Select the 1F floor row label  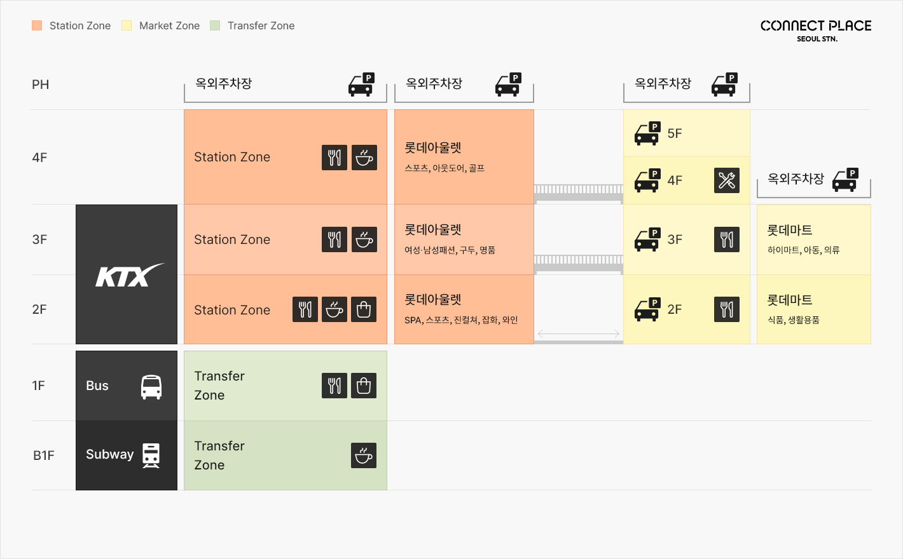point(39,386)
